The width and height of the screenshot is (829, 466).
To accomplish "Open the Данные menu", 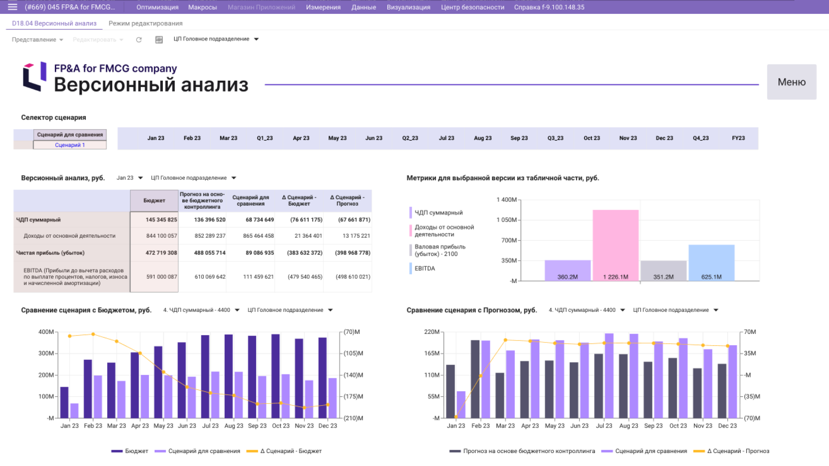I will click(x=364, y=7).
